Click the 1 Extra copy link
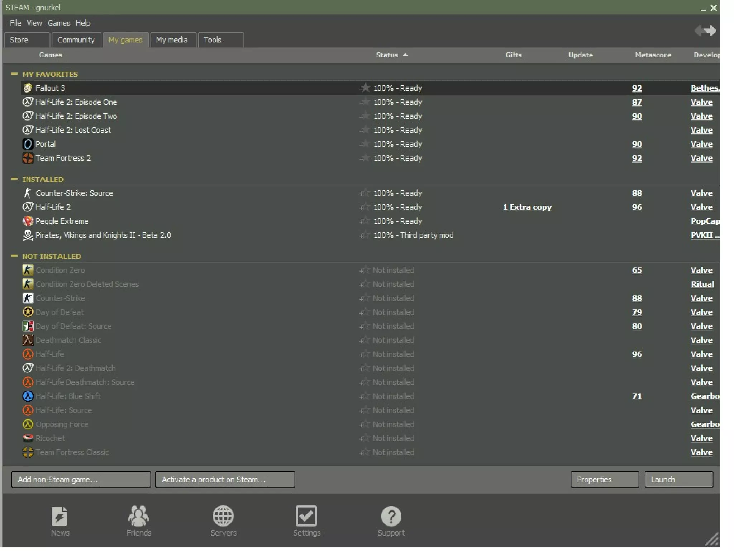The height and width of the screenshot is (551, 734). (x=527, y=207)
